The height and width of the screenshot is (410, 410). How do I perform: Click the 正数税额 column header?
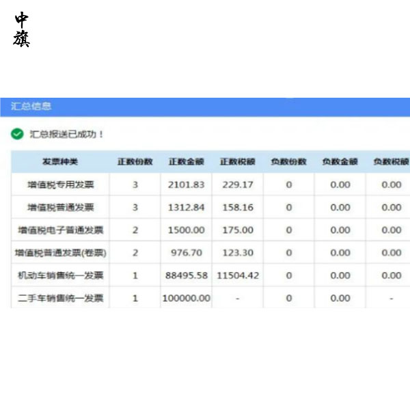point(237,162)
